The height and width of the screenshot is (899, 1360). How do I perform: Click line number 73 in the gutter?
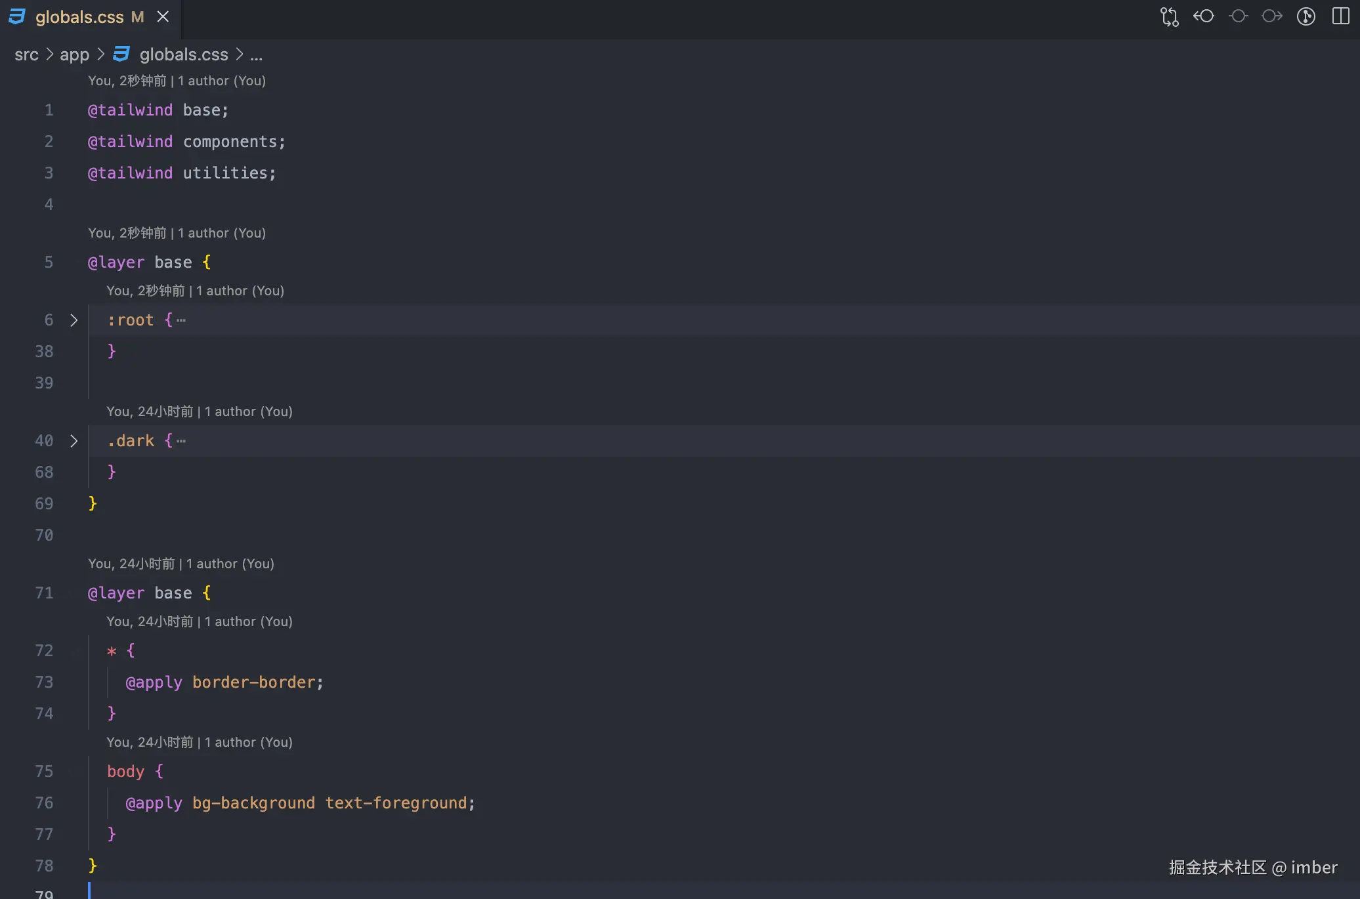coord(44,682)
